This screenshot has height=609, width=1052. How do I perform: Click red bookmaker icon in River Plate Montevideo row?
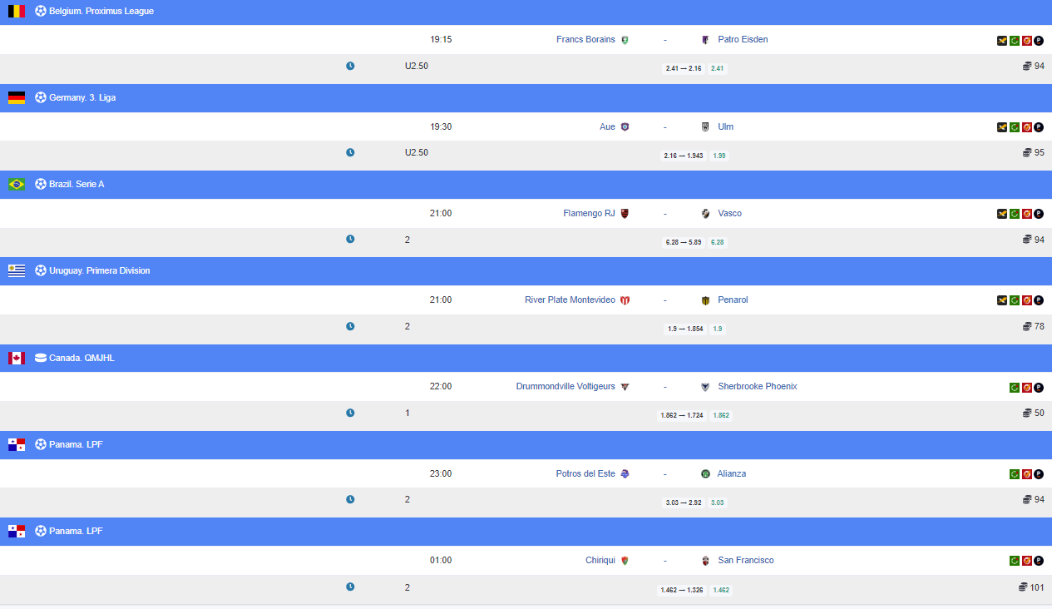pyautogui.click(x=1027, y=300)
